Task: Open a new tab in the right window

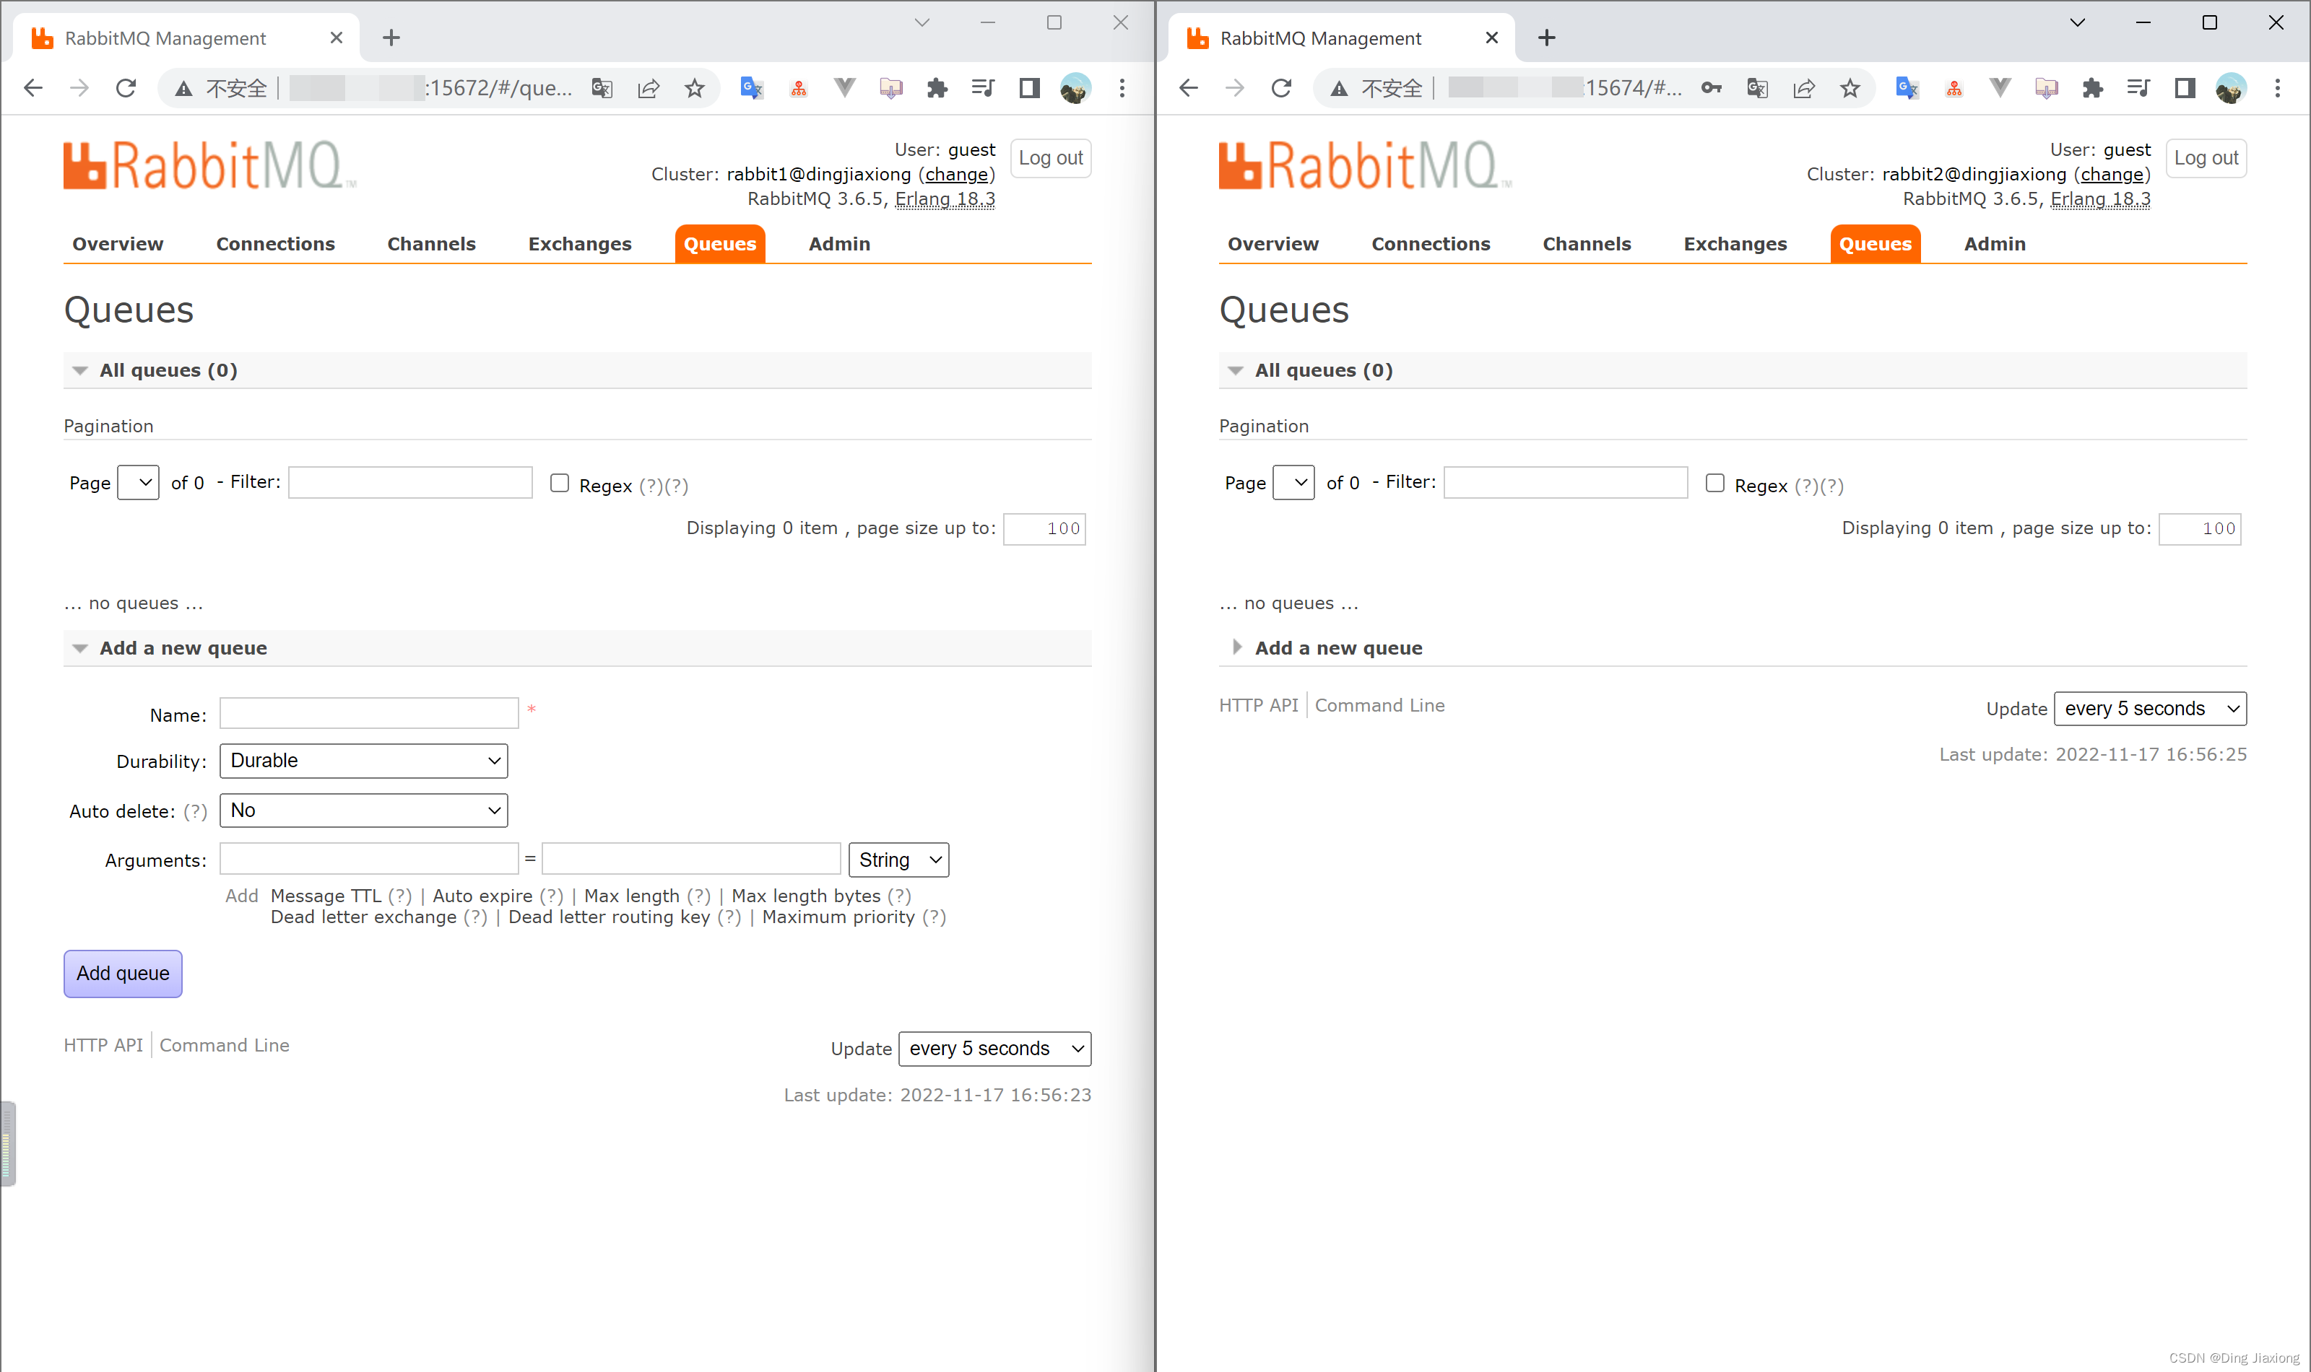Action: tap(1547, 38)
